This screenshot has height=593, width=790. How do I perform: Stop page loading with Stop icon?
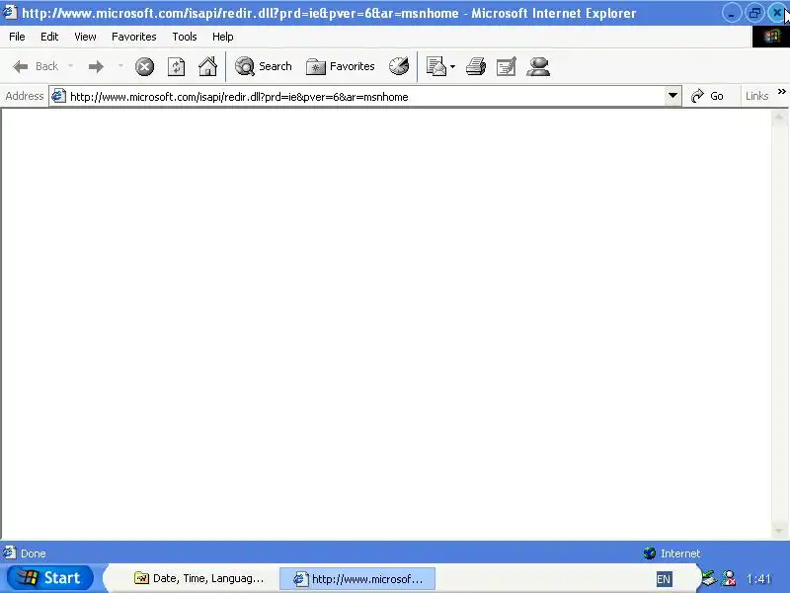pos(144,66)
